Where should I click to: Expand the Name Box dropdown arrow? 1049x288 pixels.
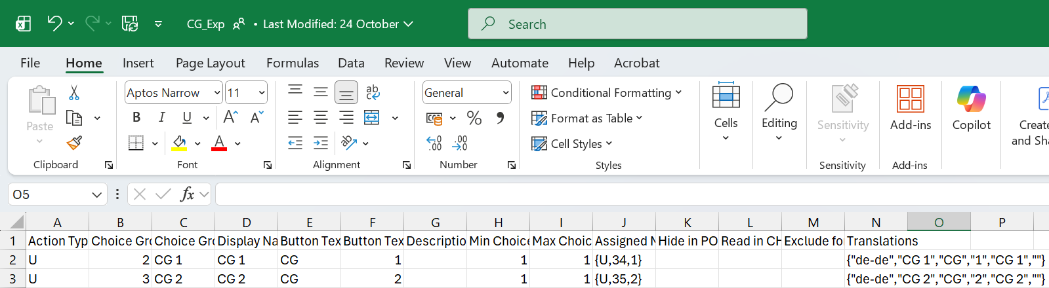[96, 194]
